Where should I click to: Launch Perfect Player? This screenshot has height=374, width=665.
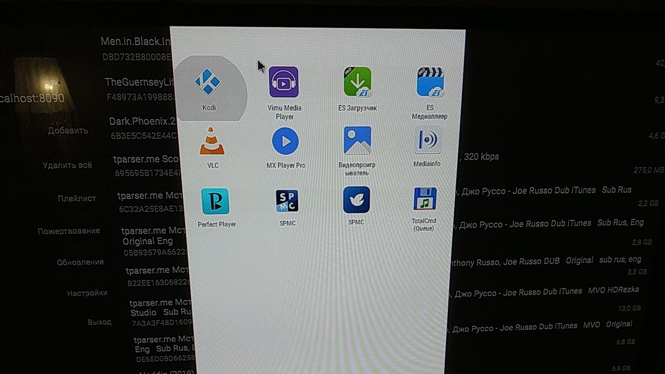click(x=216, y=208)
